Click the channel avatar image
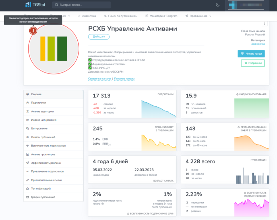This screenshot has height=220, width=277. click(53, 49)
